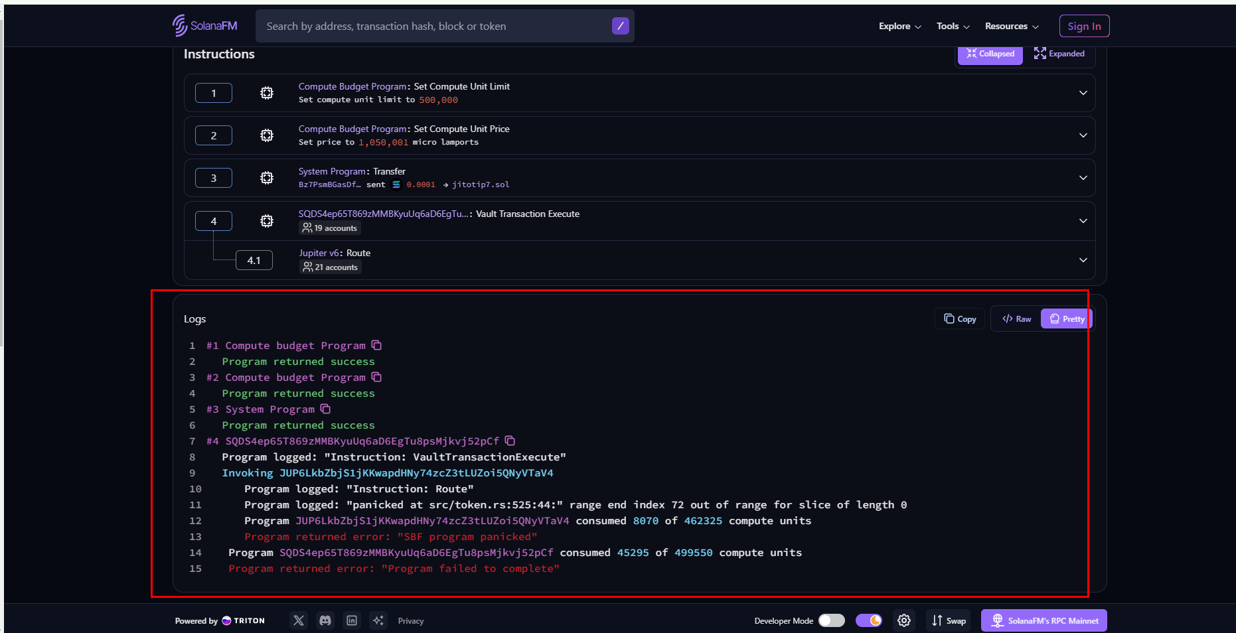This screenshot has height=633, width=1236.
Task: Open the X (Twitter) social link
Action: (299, 620)
